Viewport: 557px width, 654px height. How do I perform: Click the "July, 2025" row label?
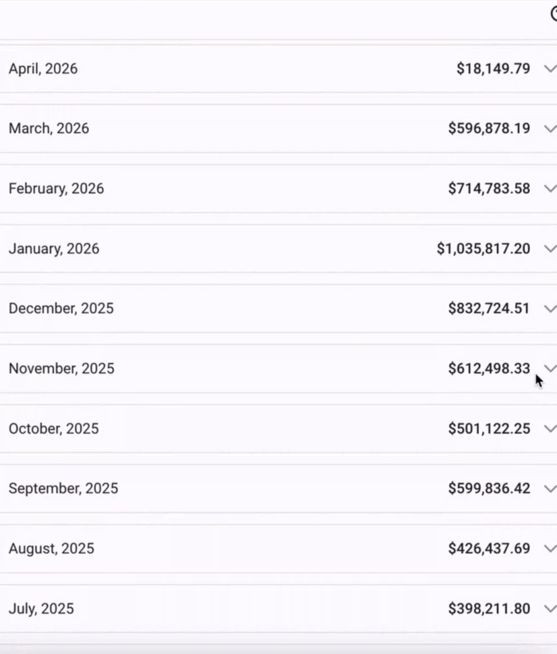pos(41,609)
